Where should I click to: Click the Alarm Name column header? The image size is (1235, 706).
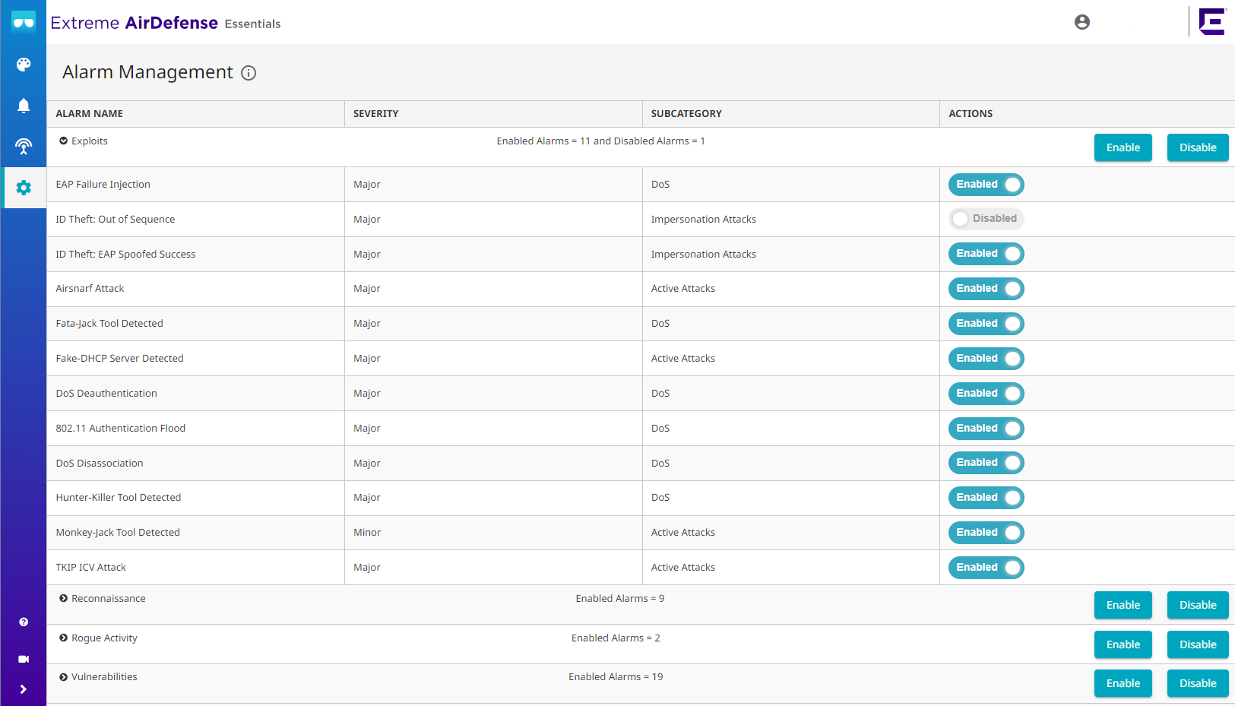tap(89, 114)
